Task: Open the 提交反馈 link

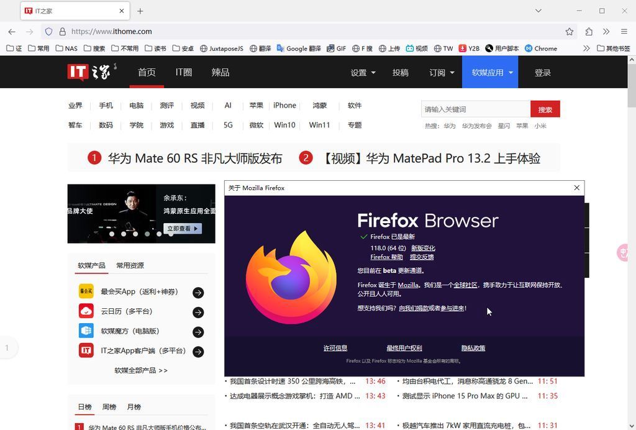Action: click(x=422, y=257)
